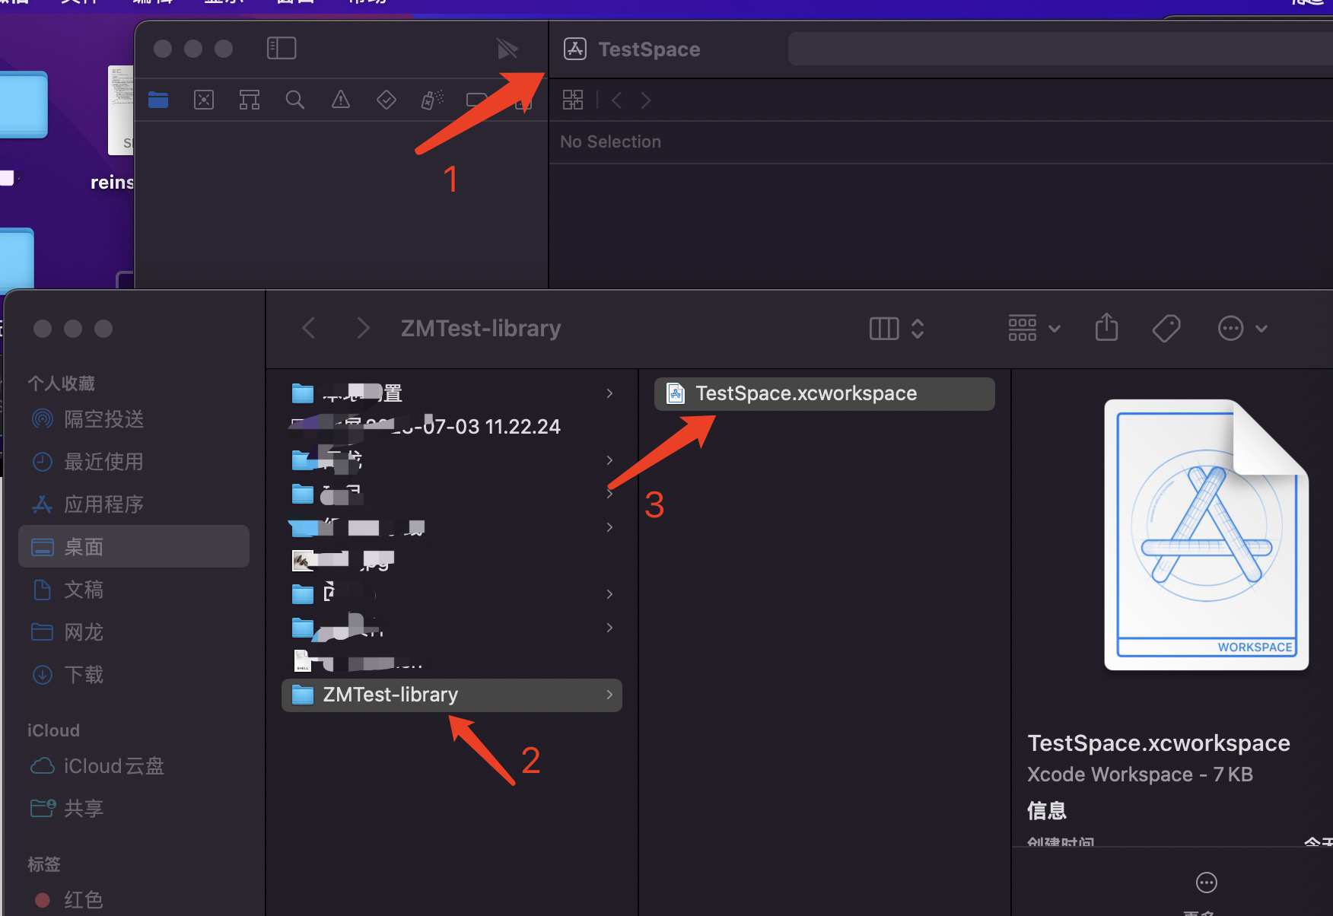Navigate back in Finder window
This screenshot has width=1333, height=916.
point(309,328)
